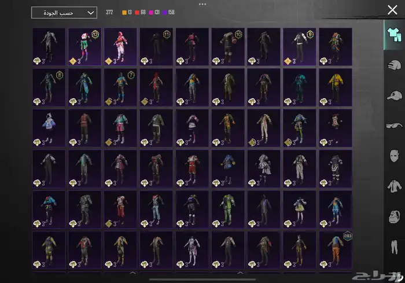Filter by the red quality swatch showing 68
Image resolution: width=405 pixels, height=283 pixels.
(x=140, y=12)
